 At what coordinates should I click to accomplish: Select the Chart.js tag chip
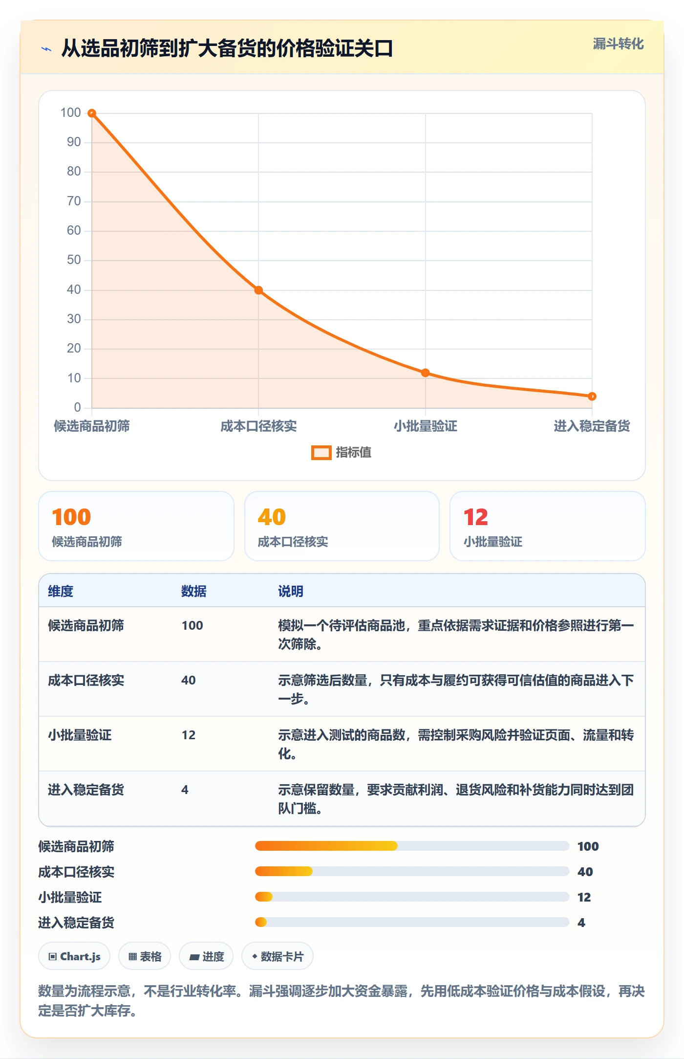(74, 956)
